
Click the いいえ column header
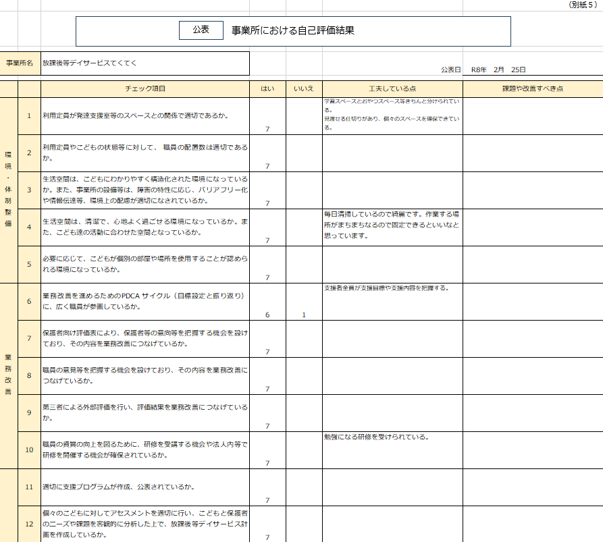click(x=304, y=88)
